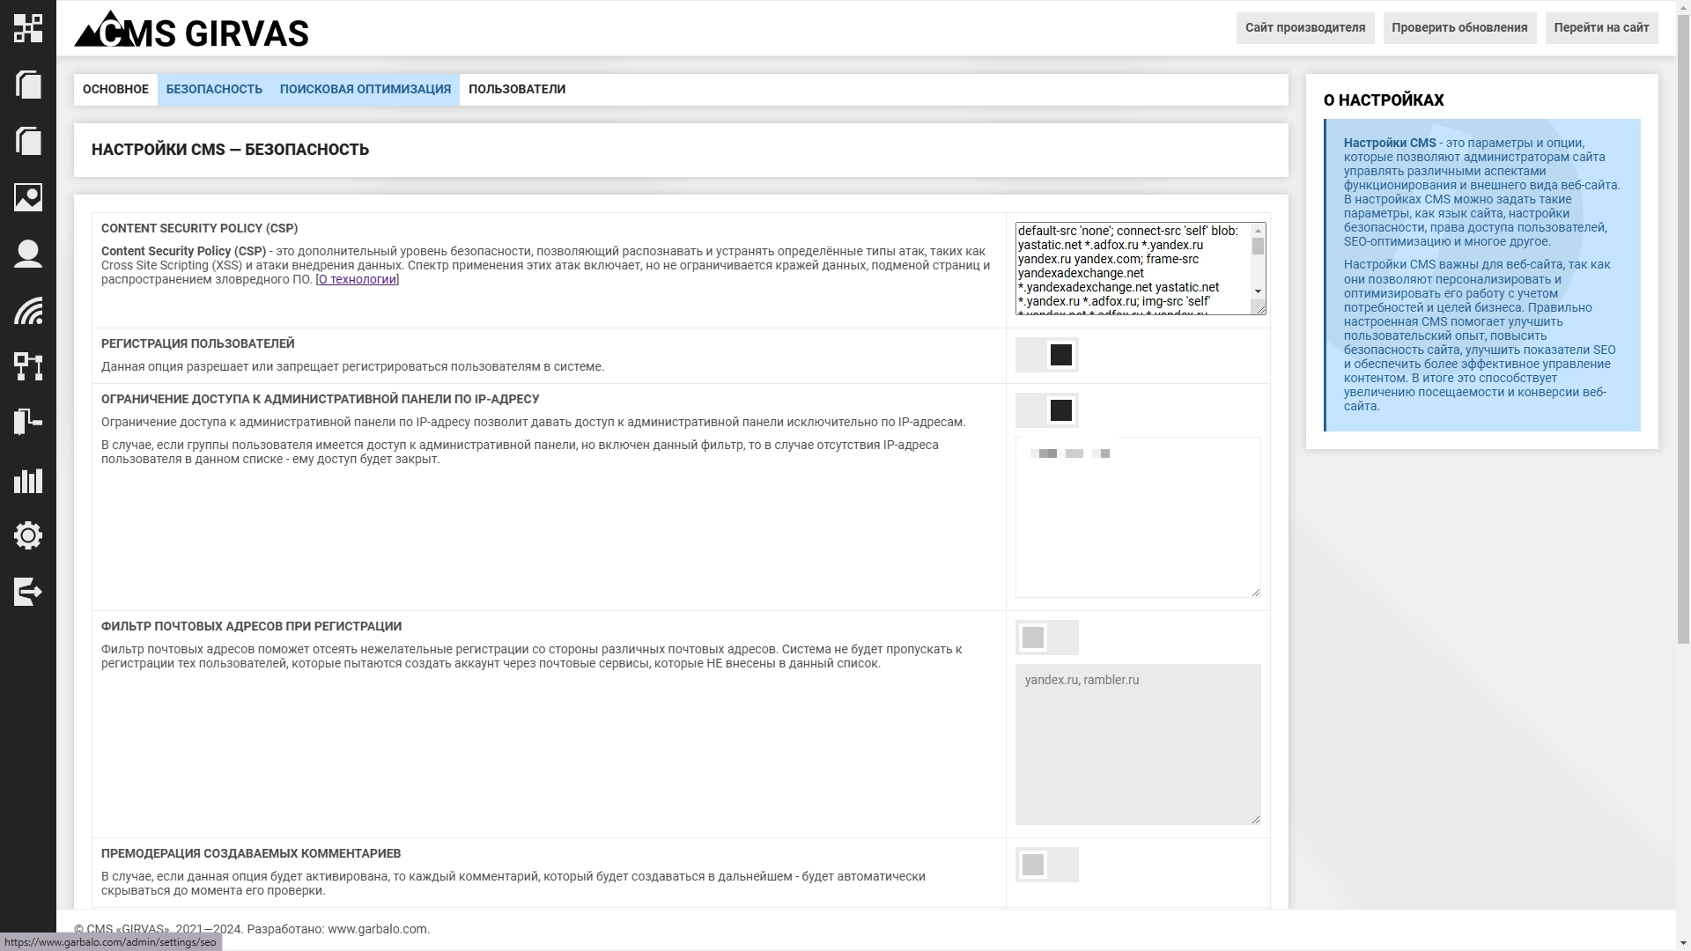1691x951 pixels.
Task: Open the dashboard blocks icon in sidebar
Action: tap(27, 28)
